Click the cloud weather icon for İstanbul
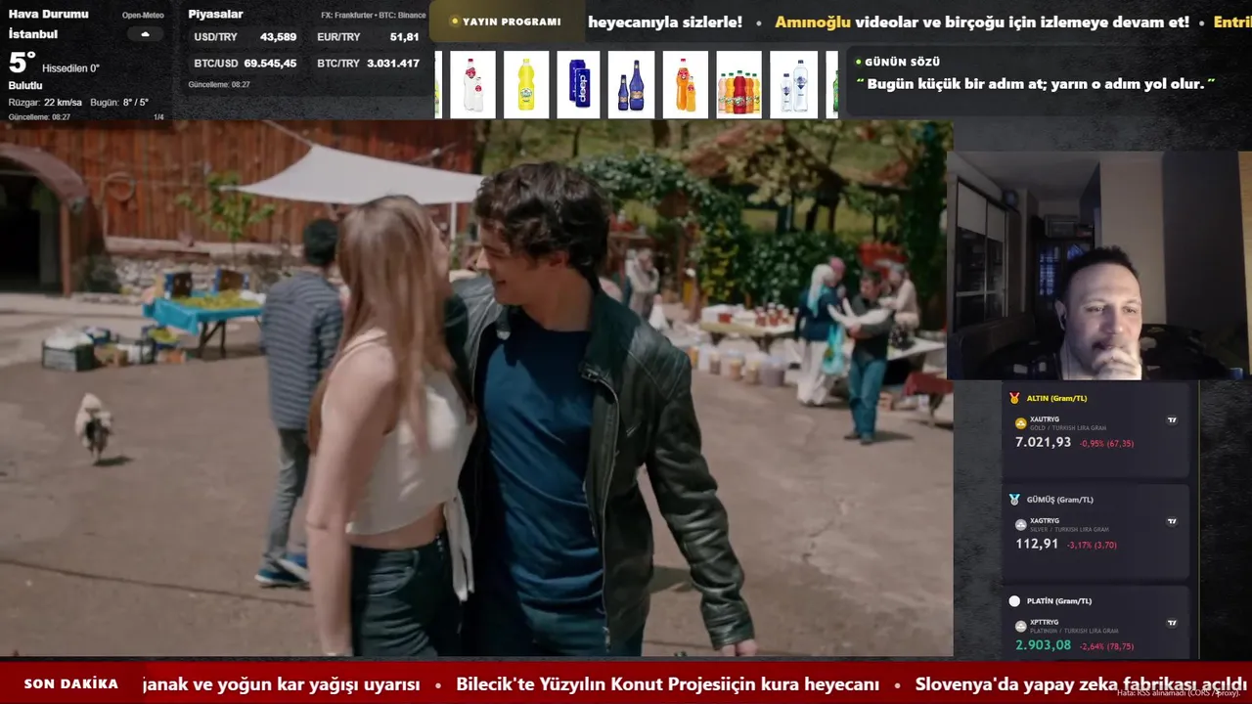This screenshot has width=1252, height=704. click(x=145, y=34)
